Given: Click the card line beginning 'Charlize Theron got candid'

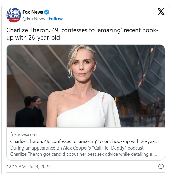Looking at the screenshot, I should 84,154.
